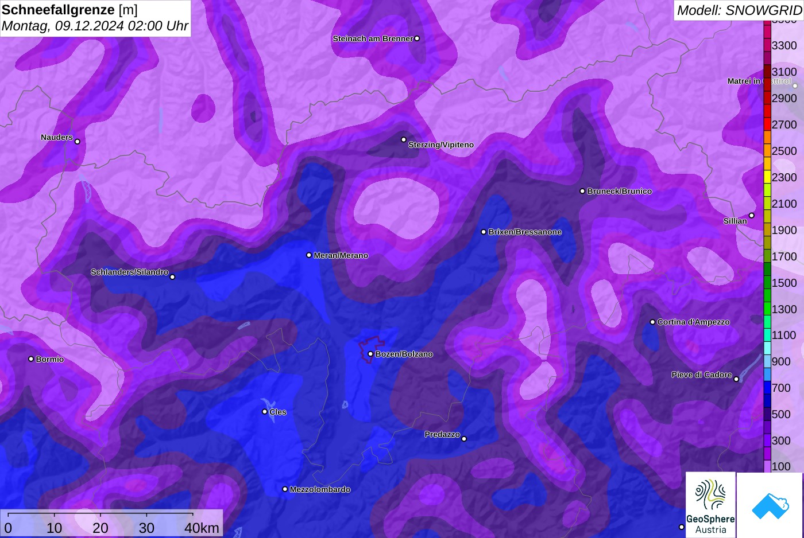Click the Steinach am Brenner label text

coord(373,38)
